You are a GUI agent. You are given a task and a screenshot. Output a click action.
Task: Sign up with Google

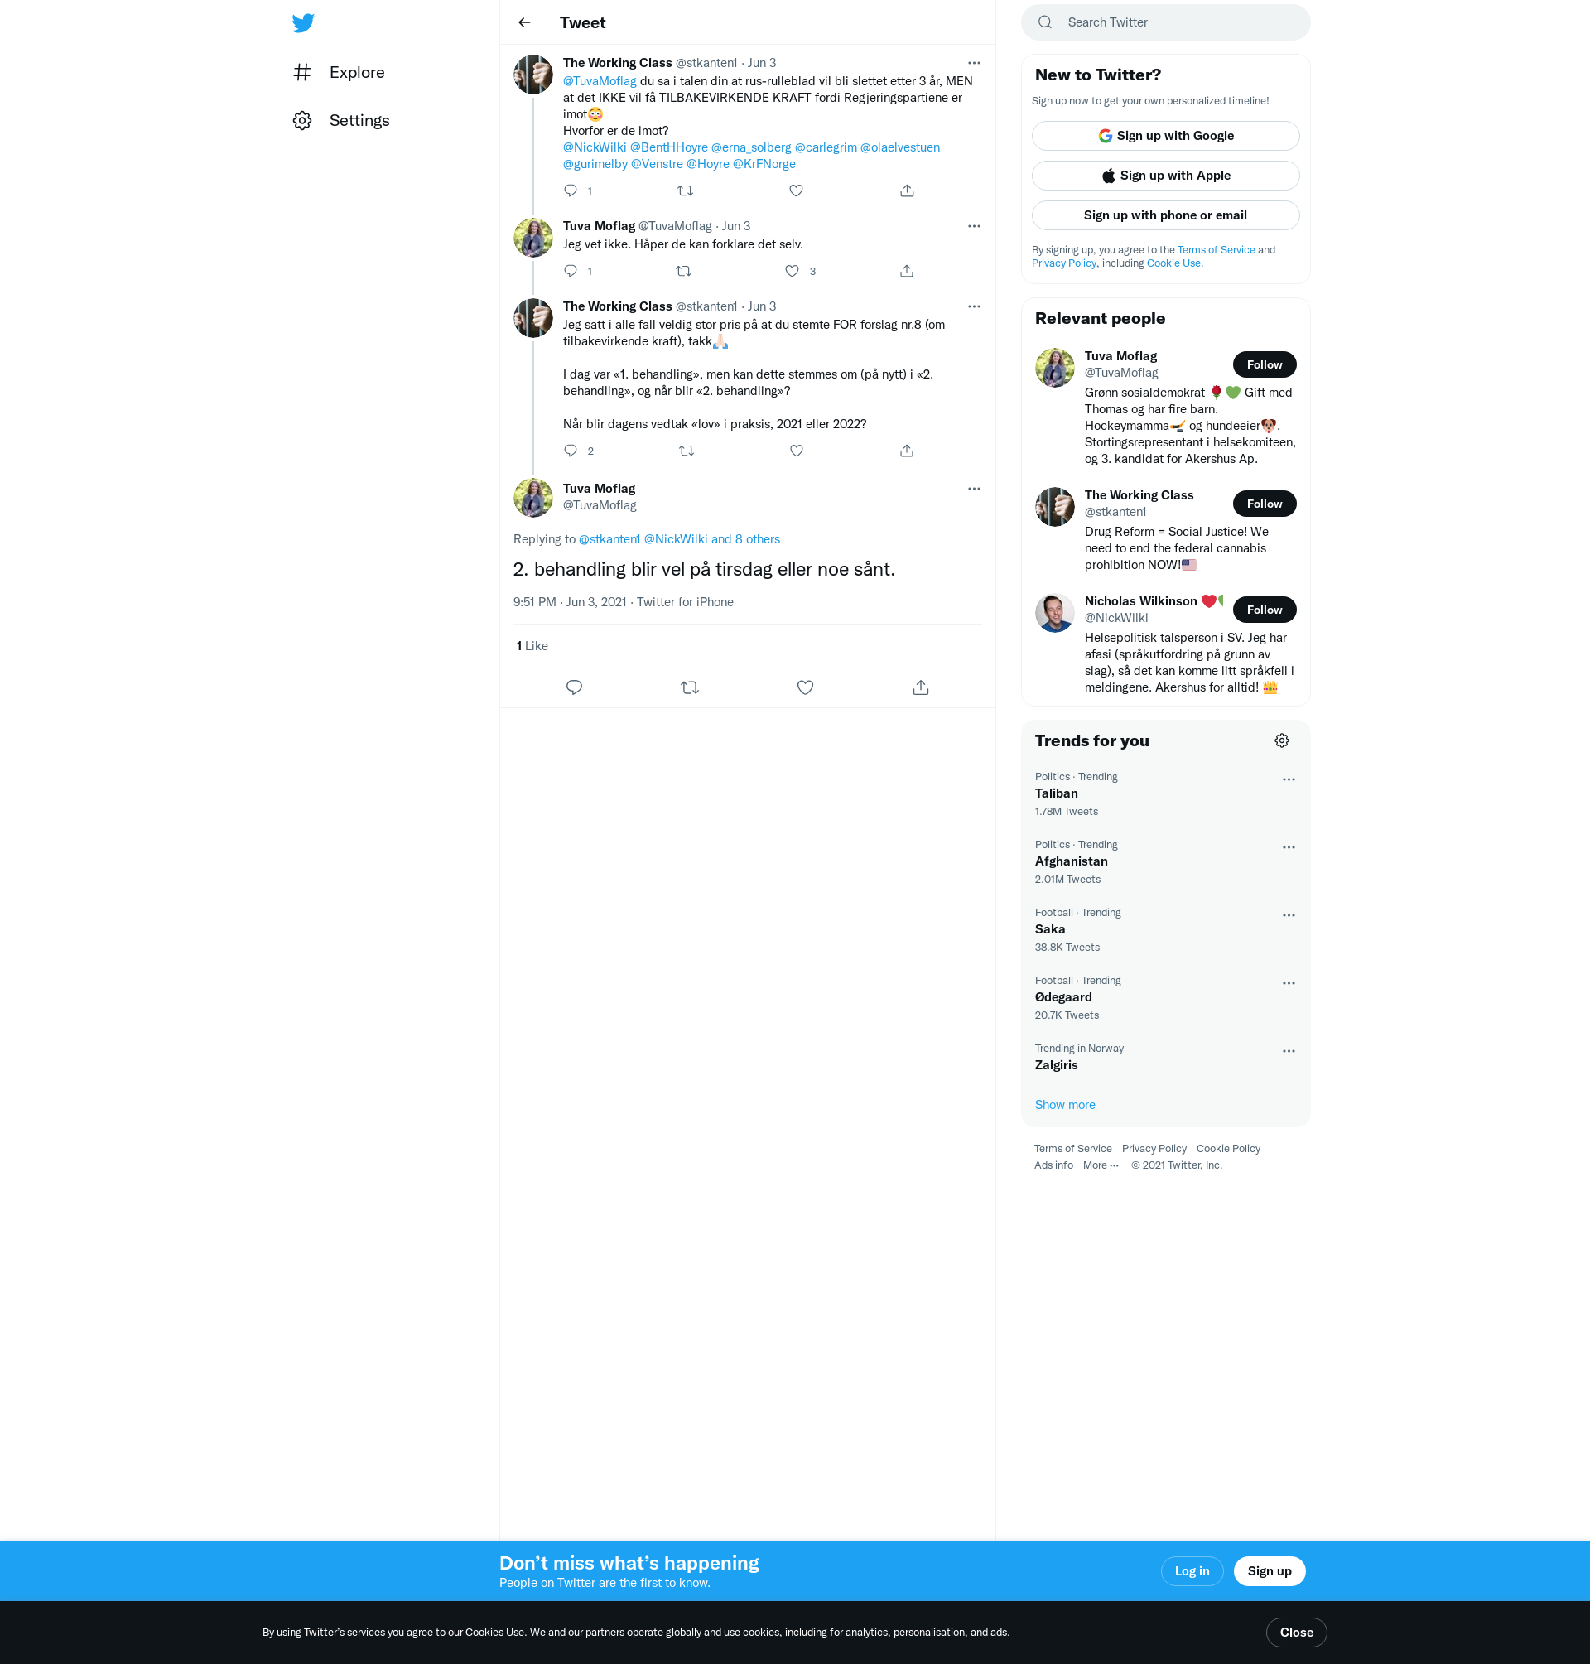1165,136
